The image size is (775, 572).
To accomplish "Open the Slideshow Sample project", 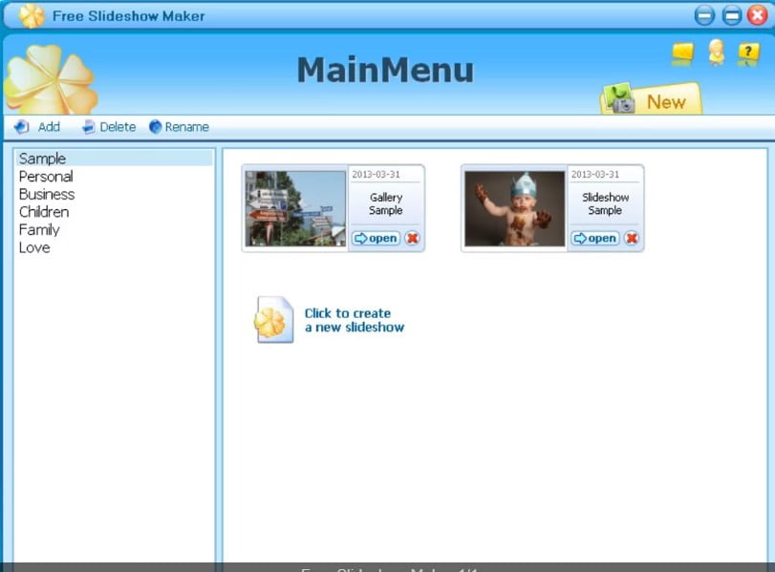I will pyautogui.click(x=595, y=238).
